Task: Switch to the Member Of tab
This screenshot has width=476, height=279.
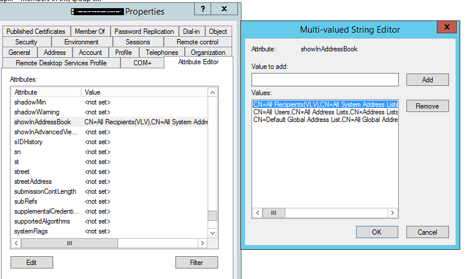Action: click(x=90, y=32)
